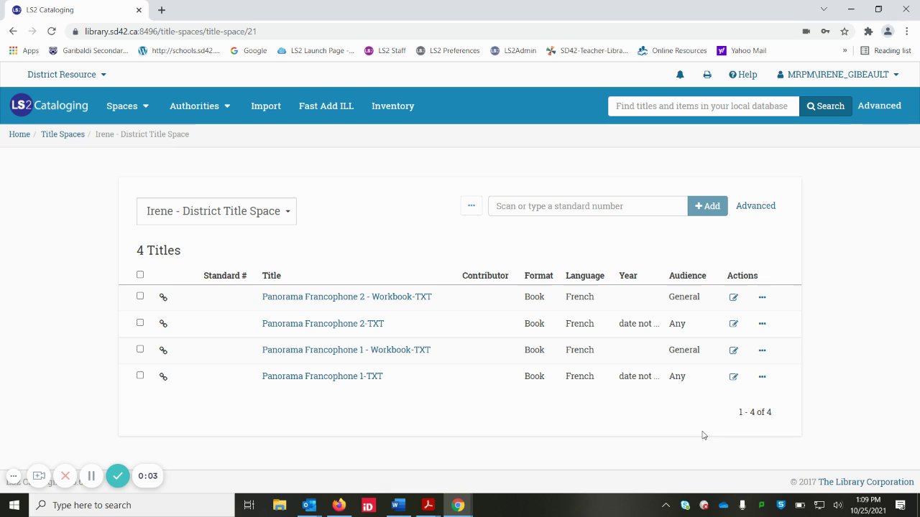Click the Windows Start button
The image size is (920, 517).
[14, 505]
